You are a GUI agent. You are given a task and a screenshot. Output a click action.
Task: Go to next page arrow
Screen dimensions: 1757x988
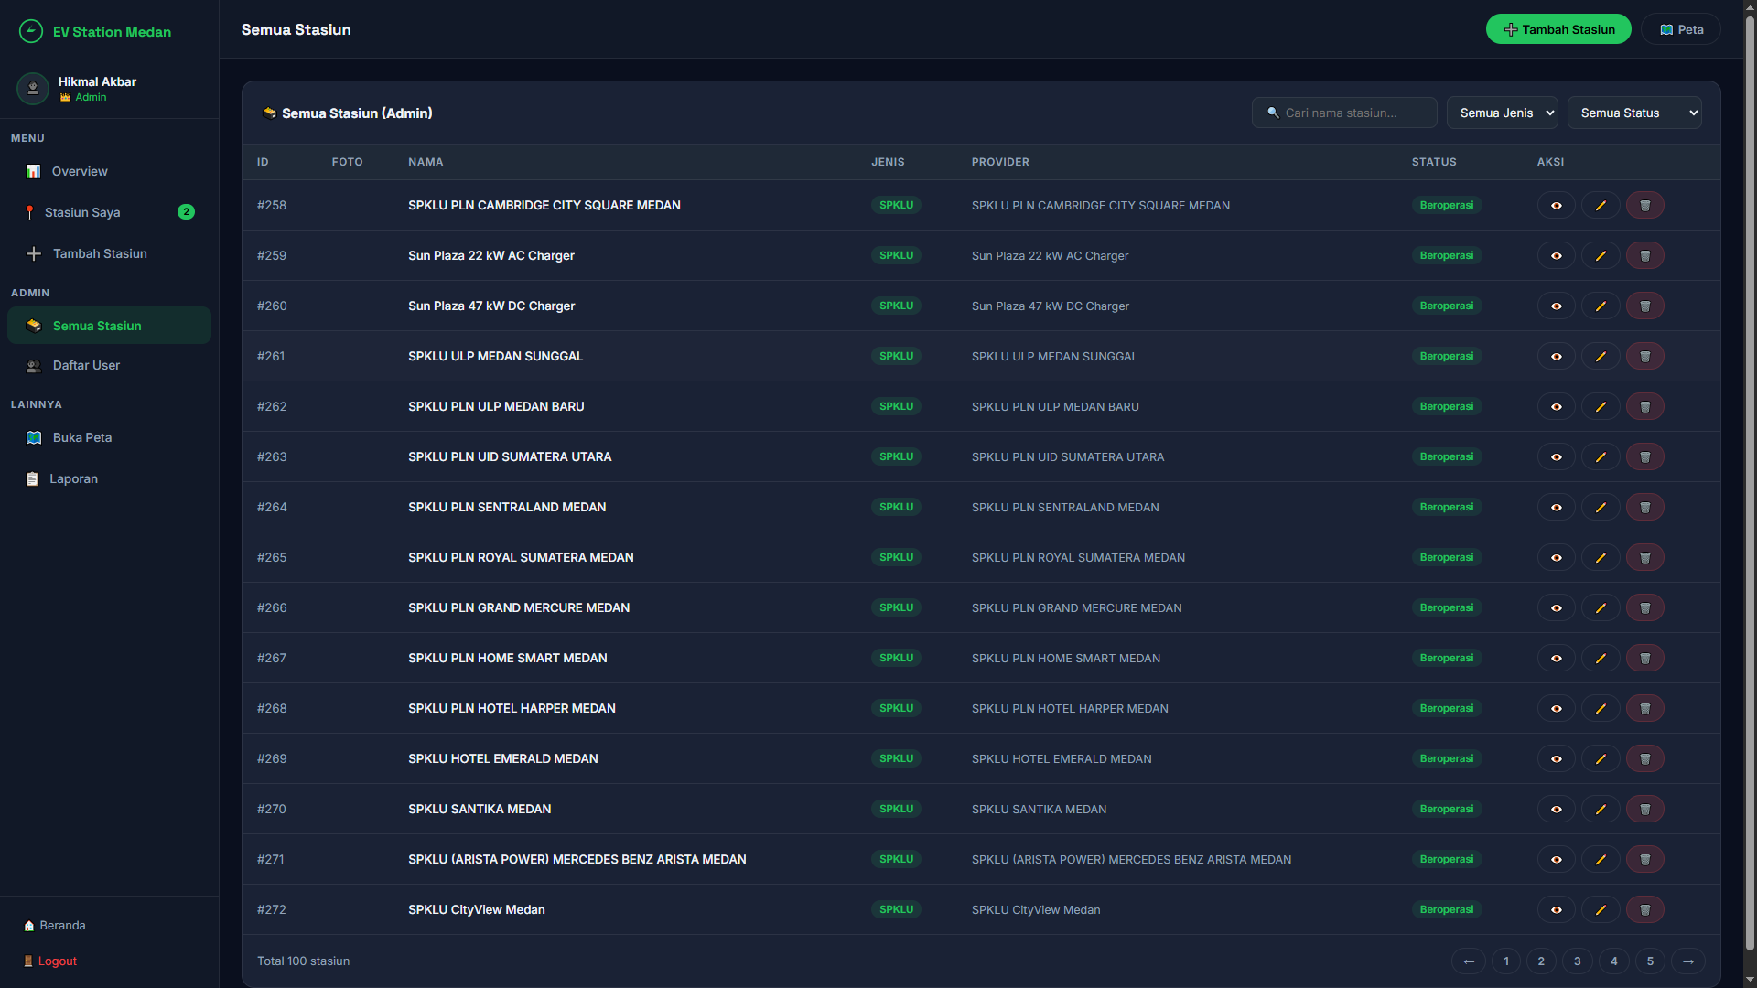coord(1688,961)
